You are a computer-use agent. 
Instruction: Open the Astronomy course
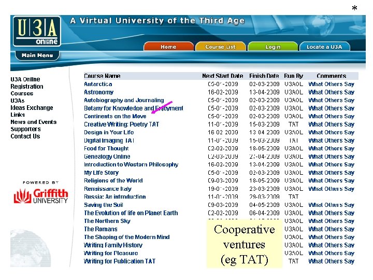pos(99,92)
